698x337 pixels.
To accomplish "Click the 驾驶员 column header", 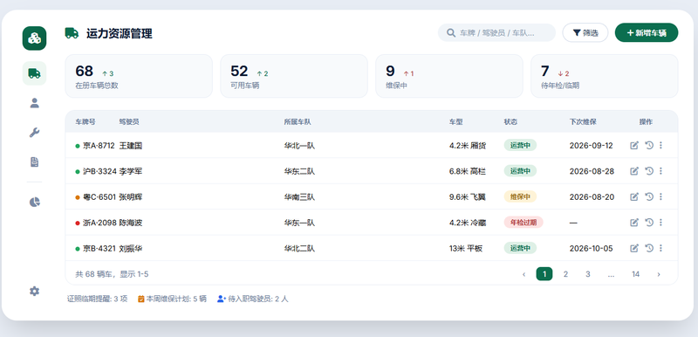I will (x=128, y=121).
